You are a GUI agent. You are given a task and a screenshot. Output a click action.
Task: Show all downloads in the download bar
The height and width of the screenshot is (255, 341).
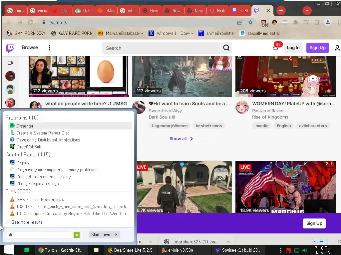pos(320,241)
